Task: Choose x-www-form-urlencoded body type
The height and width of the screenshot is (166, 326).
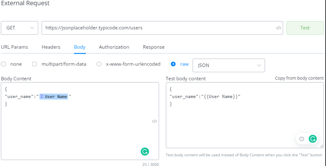Action: [x=99, y=64]
